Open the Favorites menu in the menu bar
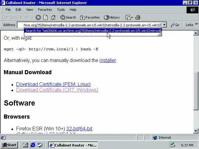199x149 pixels. click(x=45, y=10)
